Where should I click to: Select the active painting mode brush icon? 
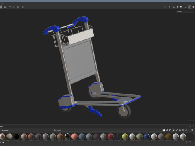click(x=189, y=7)
